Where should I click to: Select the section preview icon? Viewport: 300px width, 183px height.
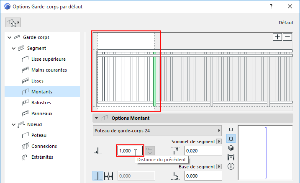(x=231, y=157)
